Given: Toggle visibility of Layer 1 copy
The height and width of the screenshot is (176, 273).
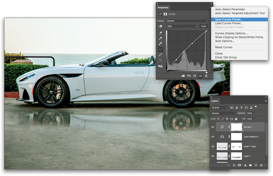Looking at the screenshot, I should (x=213, y=146).
